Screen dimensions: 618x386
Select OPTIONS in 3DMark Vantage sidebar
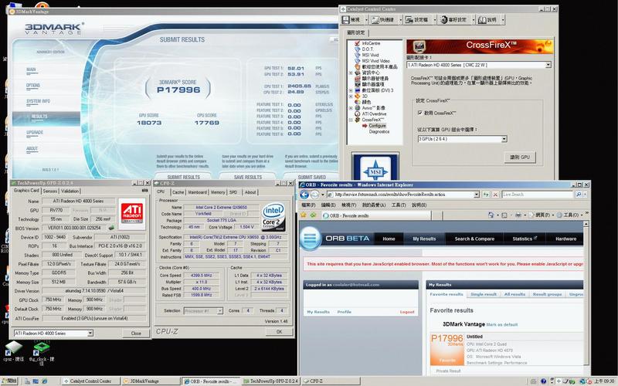(33, 86)
